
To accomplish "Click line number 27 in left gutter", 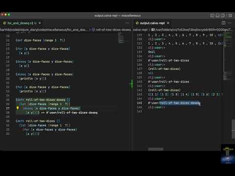I will 8,108.
